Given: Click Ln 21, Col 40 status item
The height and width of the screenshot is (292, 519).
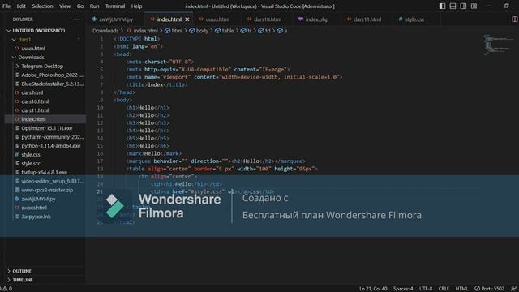Looking at the screenshot, I should tap(373, 289).
